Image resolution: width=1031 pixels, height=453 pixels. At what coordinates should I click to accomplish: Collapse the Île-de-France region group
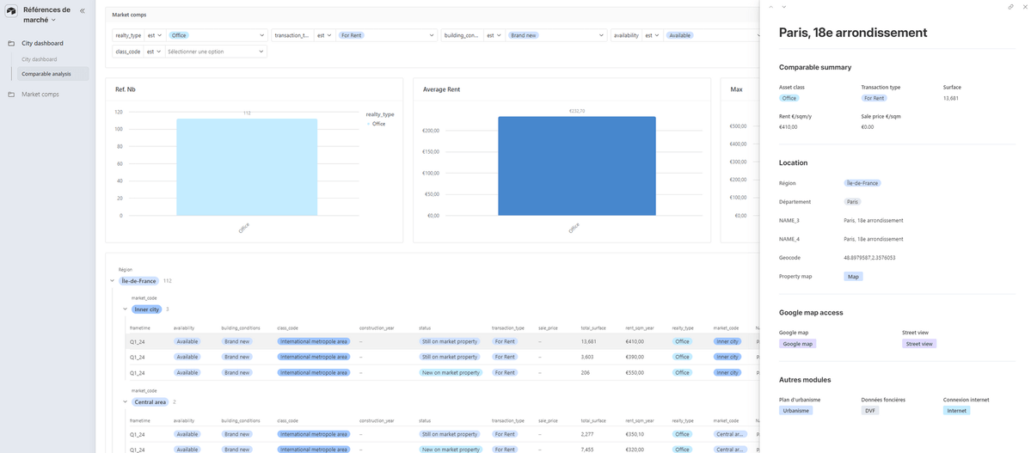coord(112,281)
